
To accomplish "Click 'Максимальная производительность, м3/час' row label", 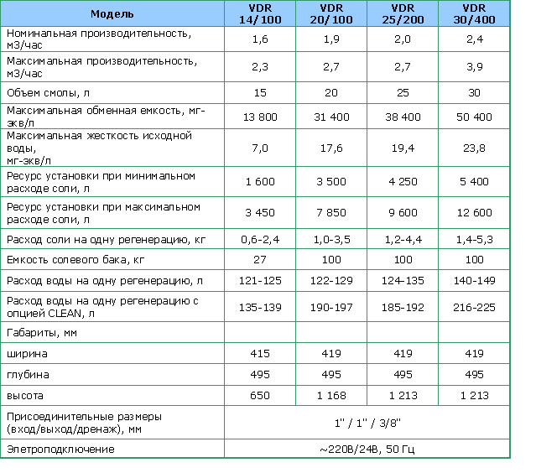I will (x=101, y=67).
